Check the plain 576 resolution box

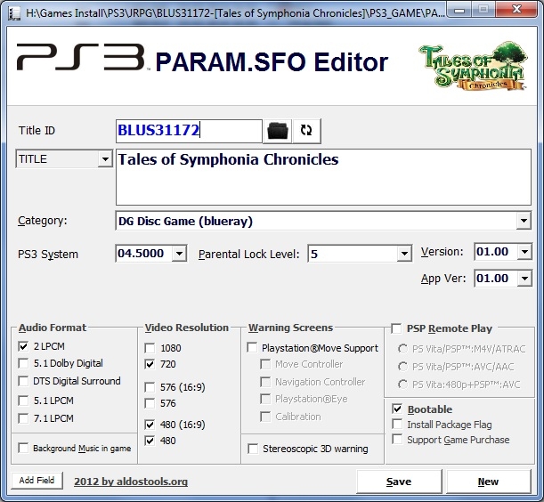(x=150, y=403)
